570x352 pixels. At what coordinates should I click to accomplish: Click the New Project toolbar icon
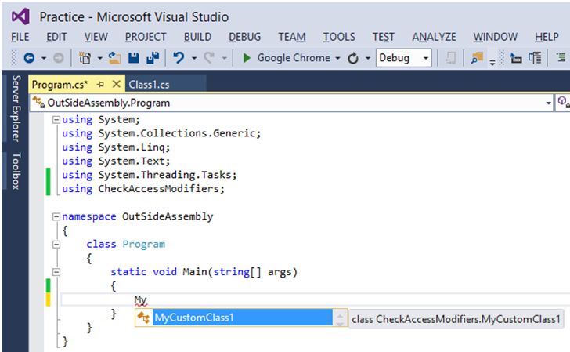[86, 58]
